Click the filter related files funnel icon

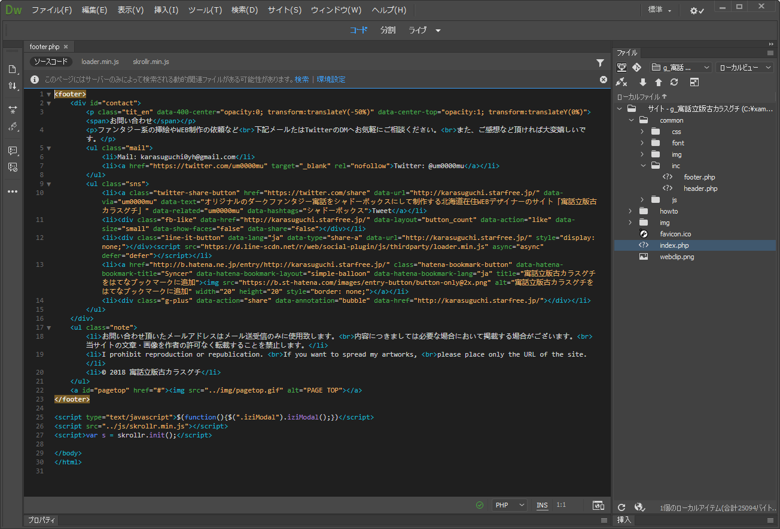(x=600, y=62)
